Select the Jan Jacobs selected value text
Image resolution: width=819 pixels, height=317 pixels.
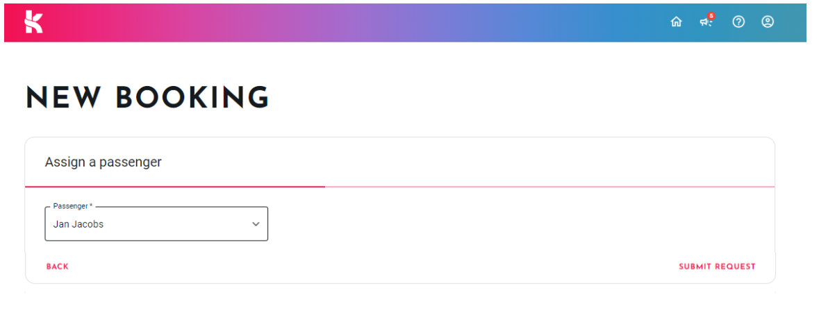click(x=78, y=224)
